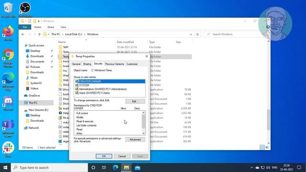Open quick access toolbar customize dropdown
The image size is (306, 172).
coord(39,21)
